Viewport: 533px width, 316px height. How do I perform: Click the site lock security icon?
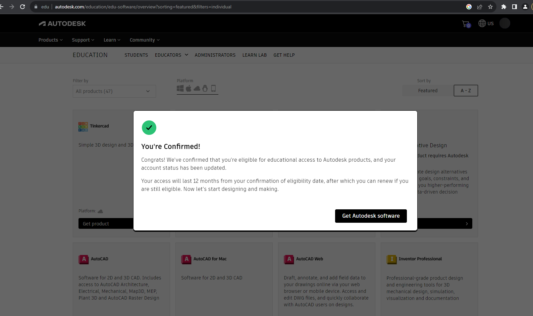click(x=36, y=7)
